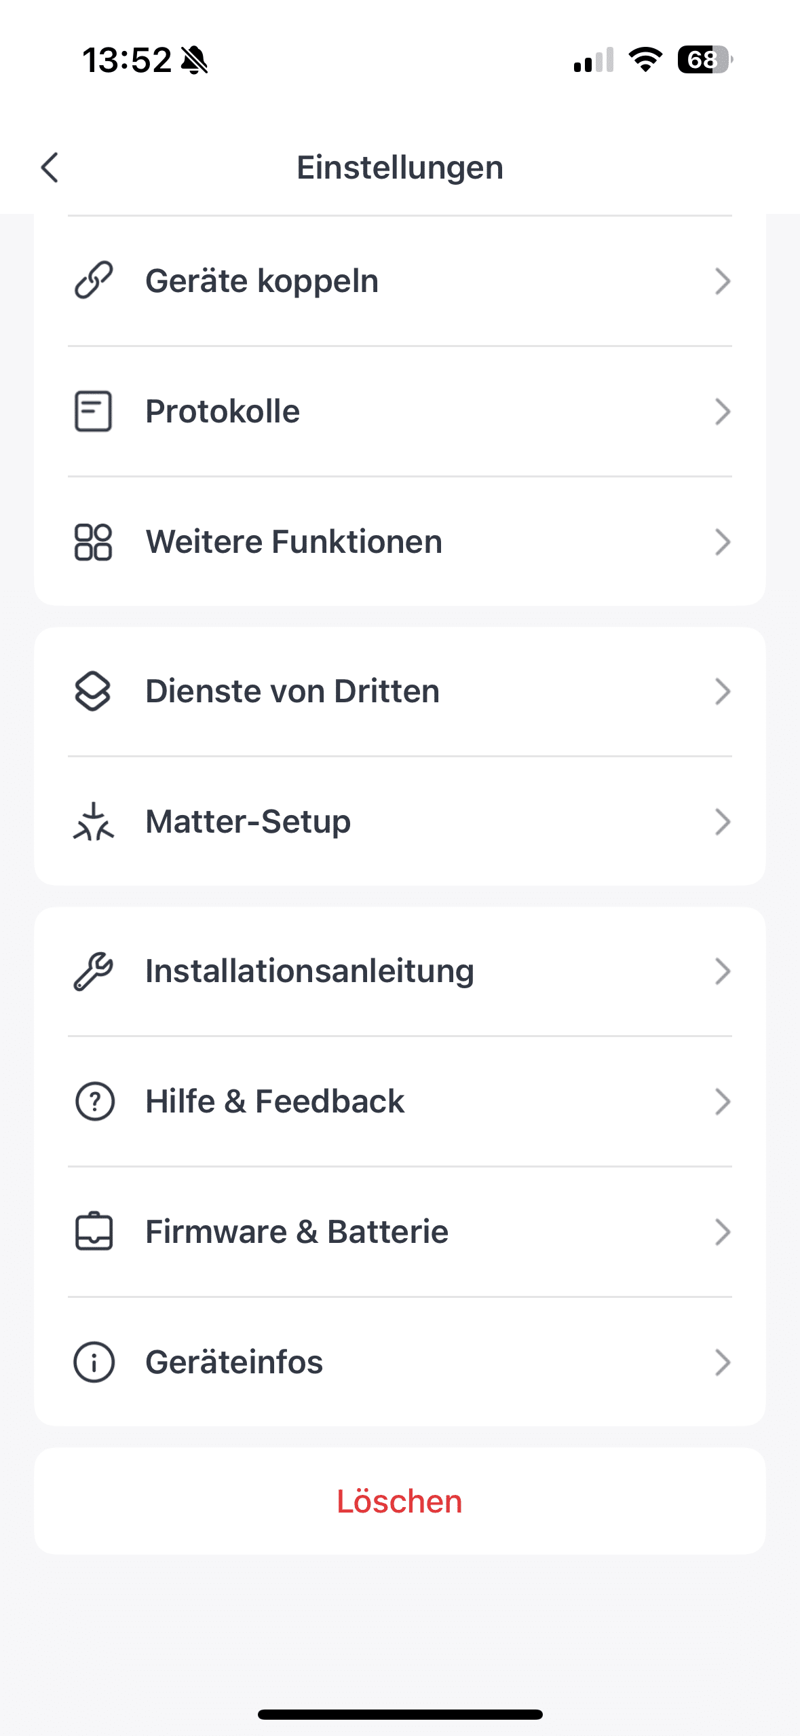The width and height of the screenshot is (800, 1736).
Task: Tap the question mark Hilfe icon
Action: coord(94,1101)
